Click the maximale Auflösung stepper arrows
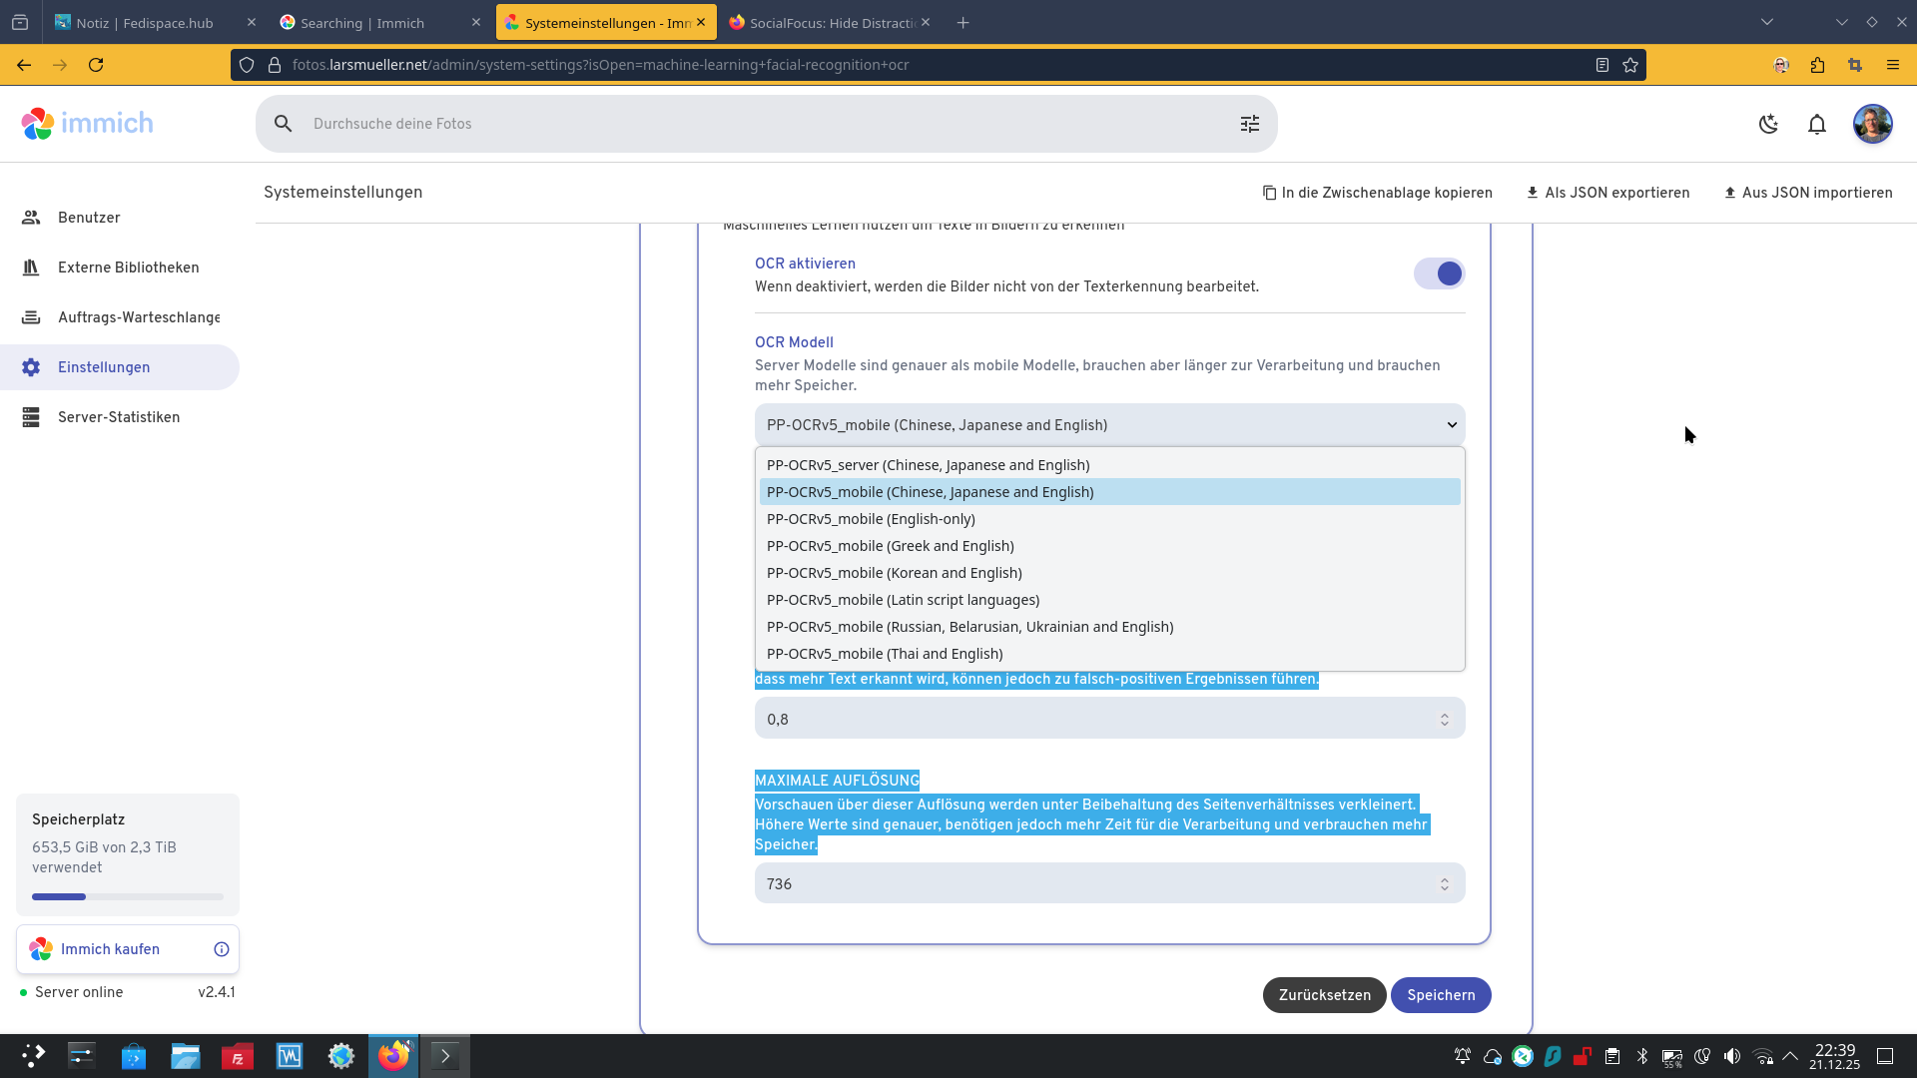Viewport: 1917px width, 1078px height. point(1444,884)
